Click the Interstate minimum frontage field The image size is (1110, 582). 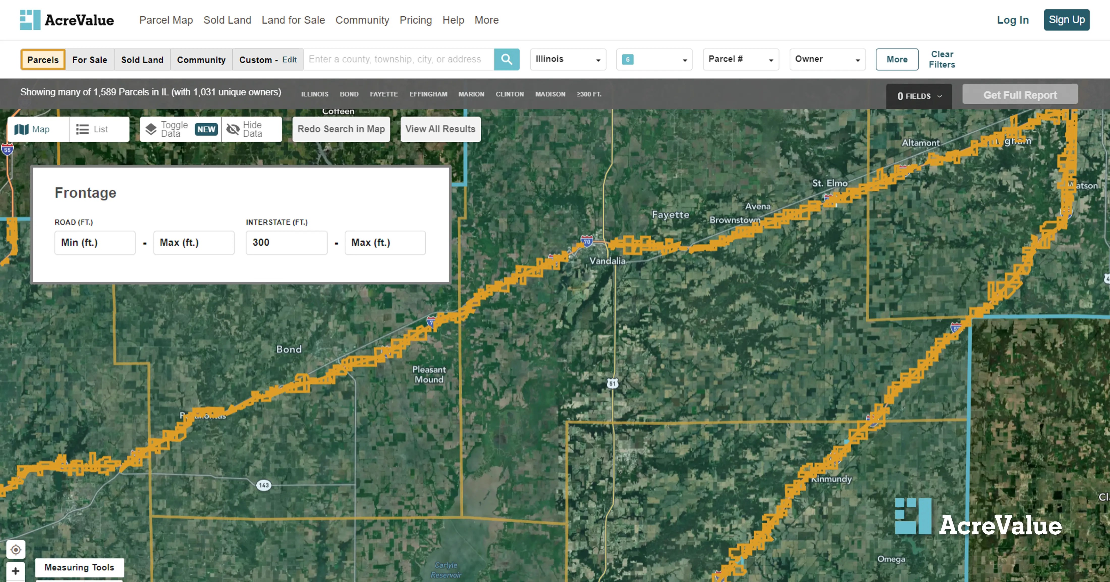pyautogui.click(x=286, y=243)
